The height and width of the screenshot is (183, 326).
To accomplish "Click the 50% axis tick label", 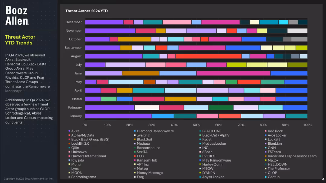I will [x=196, y=125].
